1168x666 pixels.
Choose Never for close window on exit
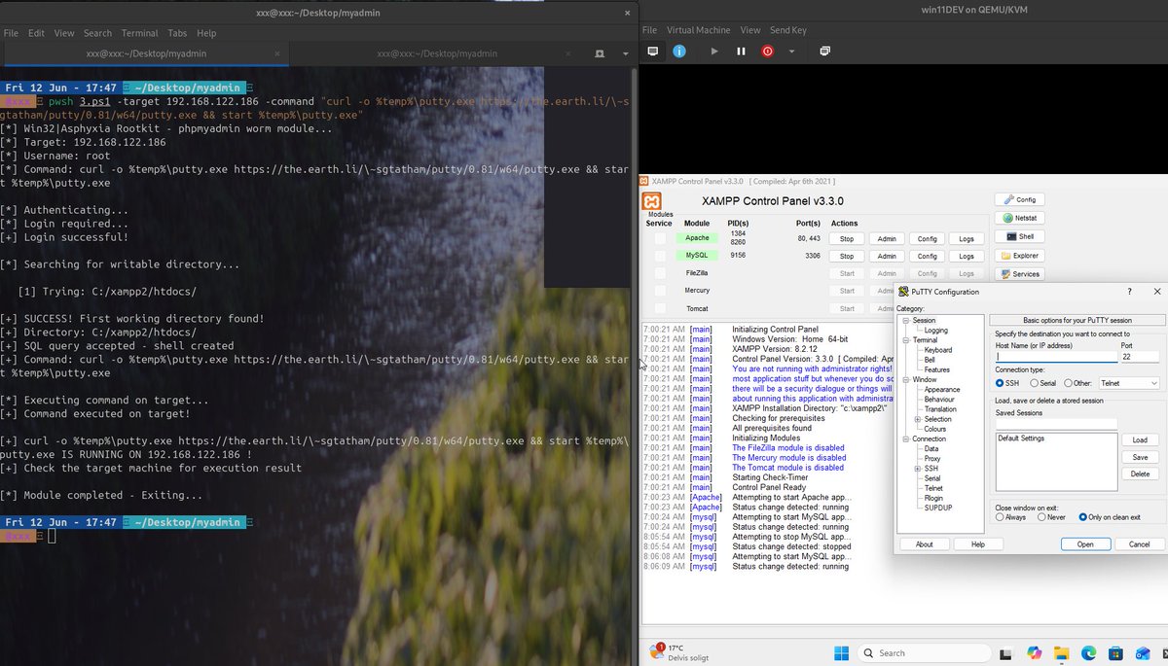click(1051, 517)
